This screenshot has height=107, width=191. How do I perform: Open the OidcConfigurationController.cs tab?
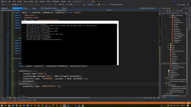coord(49,8)
